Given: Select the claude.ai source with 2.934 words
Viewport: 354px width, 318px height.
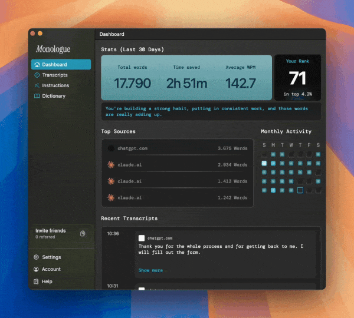Looking at the screenshot, I should [178, 165].
